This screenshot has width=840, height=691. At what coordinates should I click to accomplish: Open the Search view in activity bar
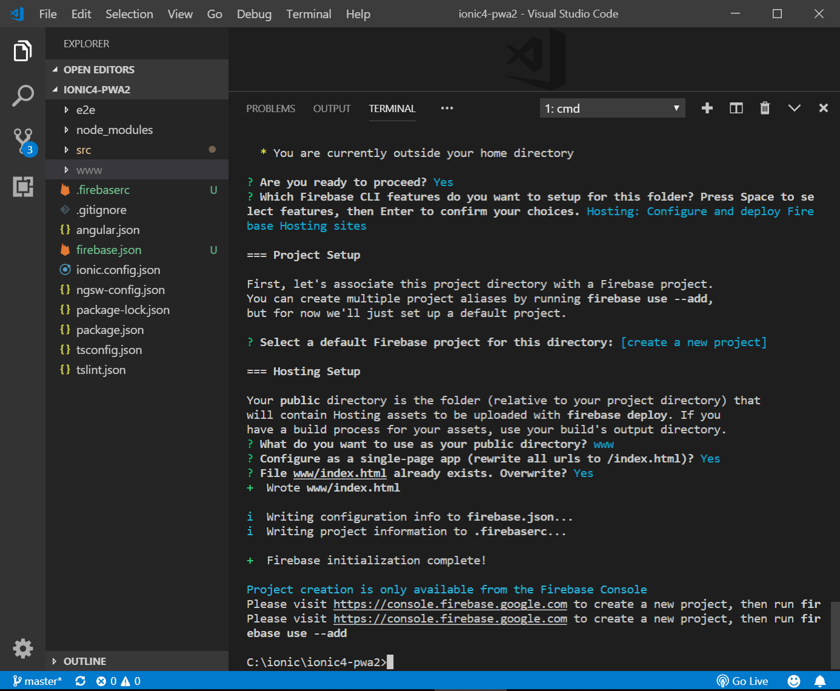(22, 96)
